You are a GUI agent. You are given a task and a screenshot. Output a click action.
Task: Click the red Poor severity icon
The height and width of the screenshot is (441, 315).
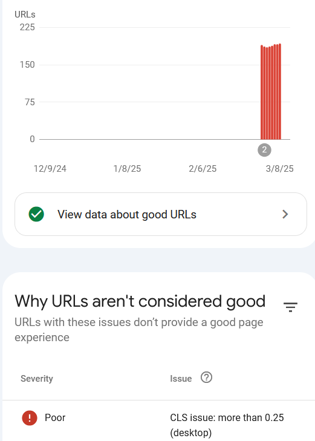30,417
